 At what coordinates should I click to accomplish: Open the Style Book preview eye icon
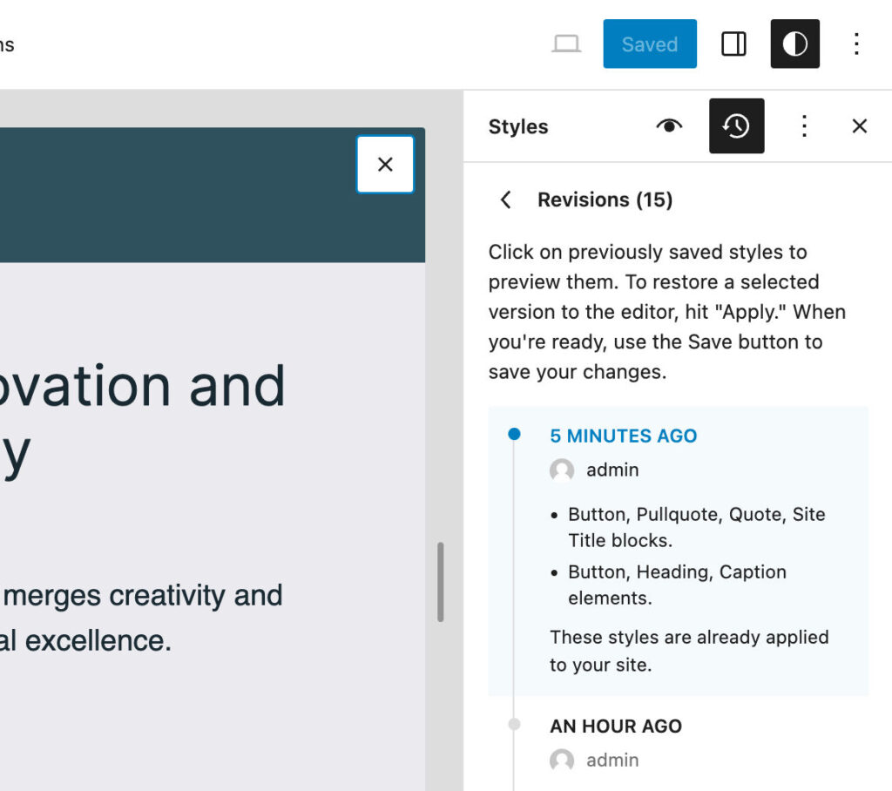click(x=669, y=125)
